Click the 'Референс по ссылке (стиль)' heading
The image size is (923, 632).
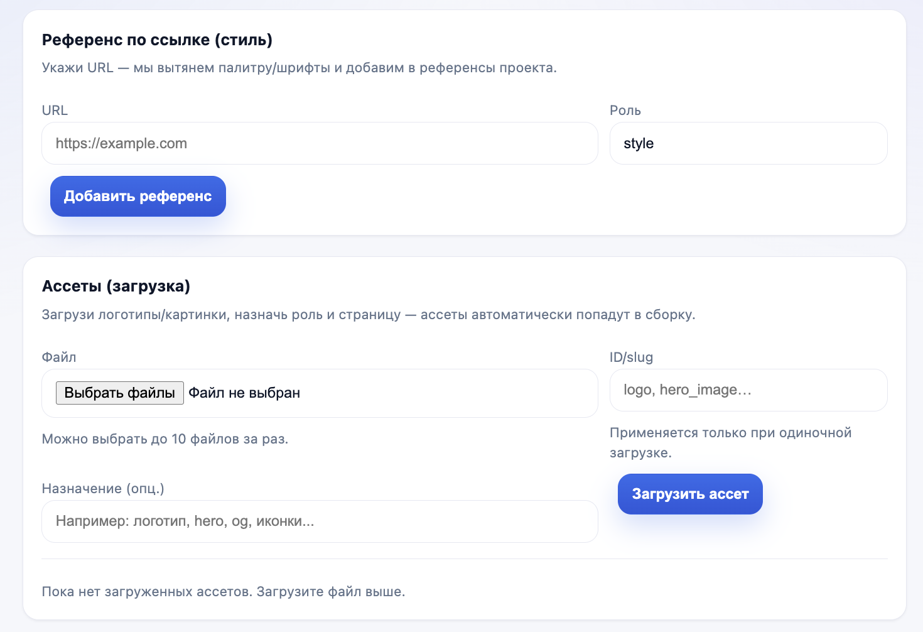click(157, 40)
